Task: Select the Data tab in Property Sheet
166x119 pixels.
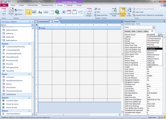Action: [133, 31]
